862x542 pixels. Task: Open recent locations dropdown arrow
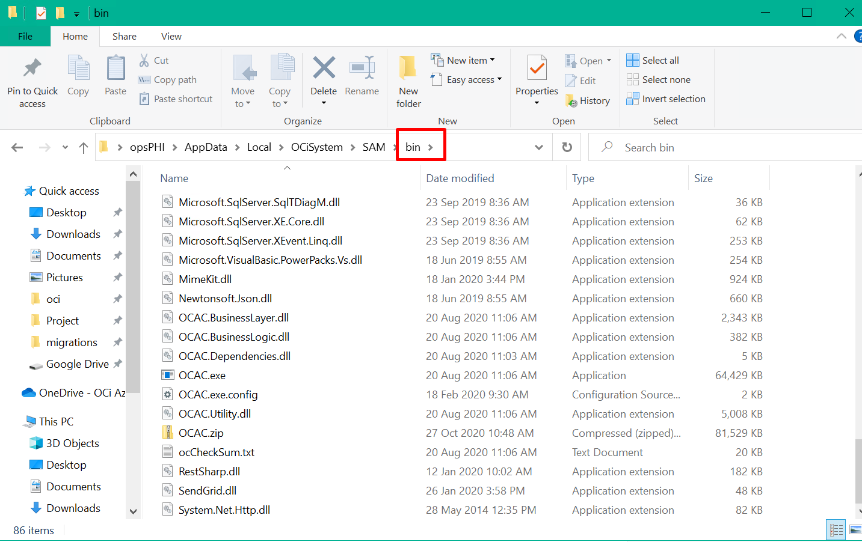tap(65, 147)
